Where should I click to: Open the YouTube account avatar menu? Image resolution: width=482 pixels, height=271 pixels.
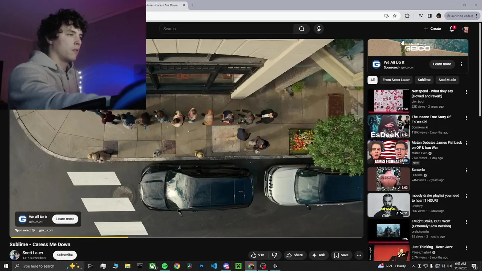coord(466,29)
